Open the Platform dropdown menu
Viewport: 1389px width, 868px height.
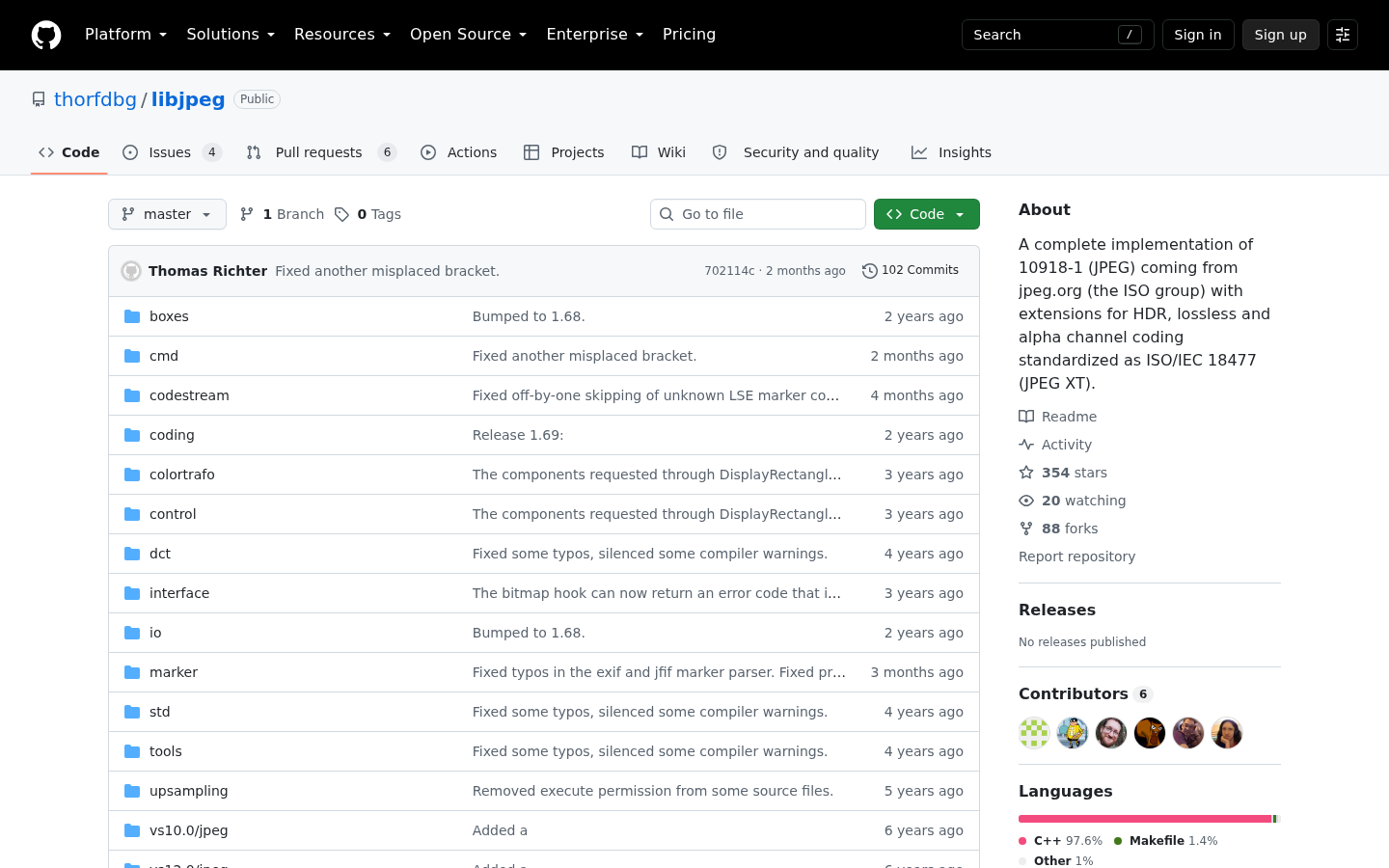click(x=125, y=35)
